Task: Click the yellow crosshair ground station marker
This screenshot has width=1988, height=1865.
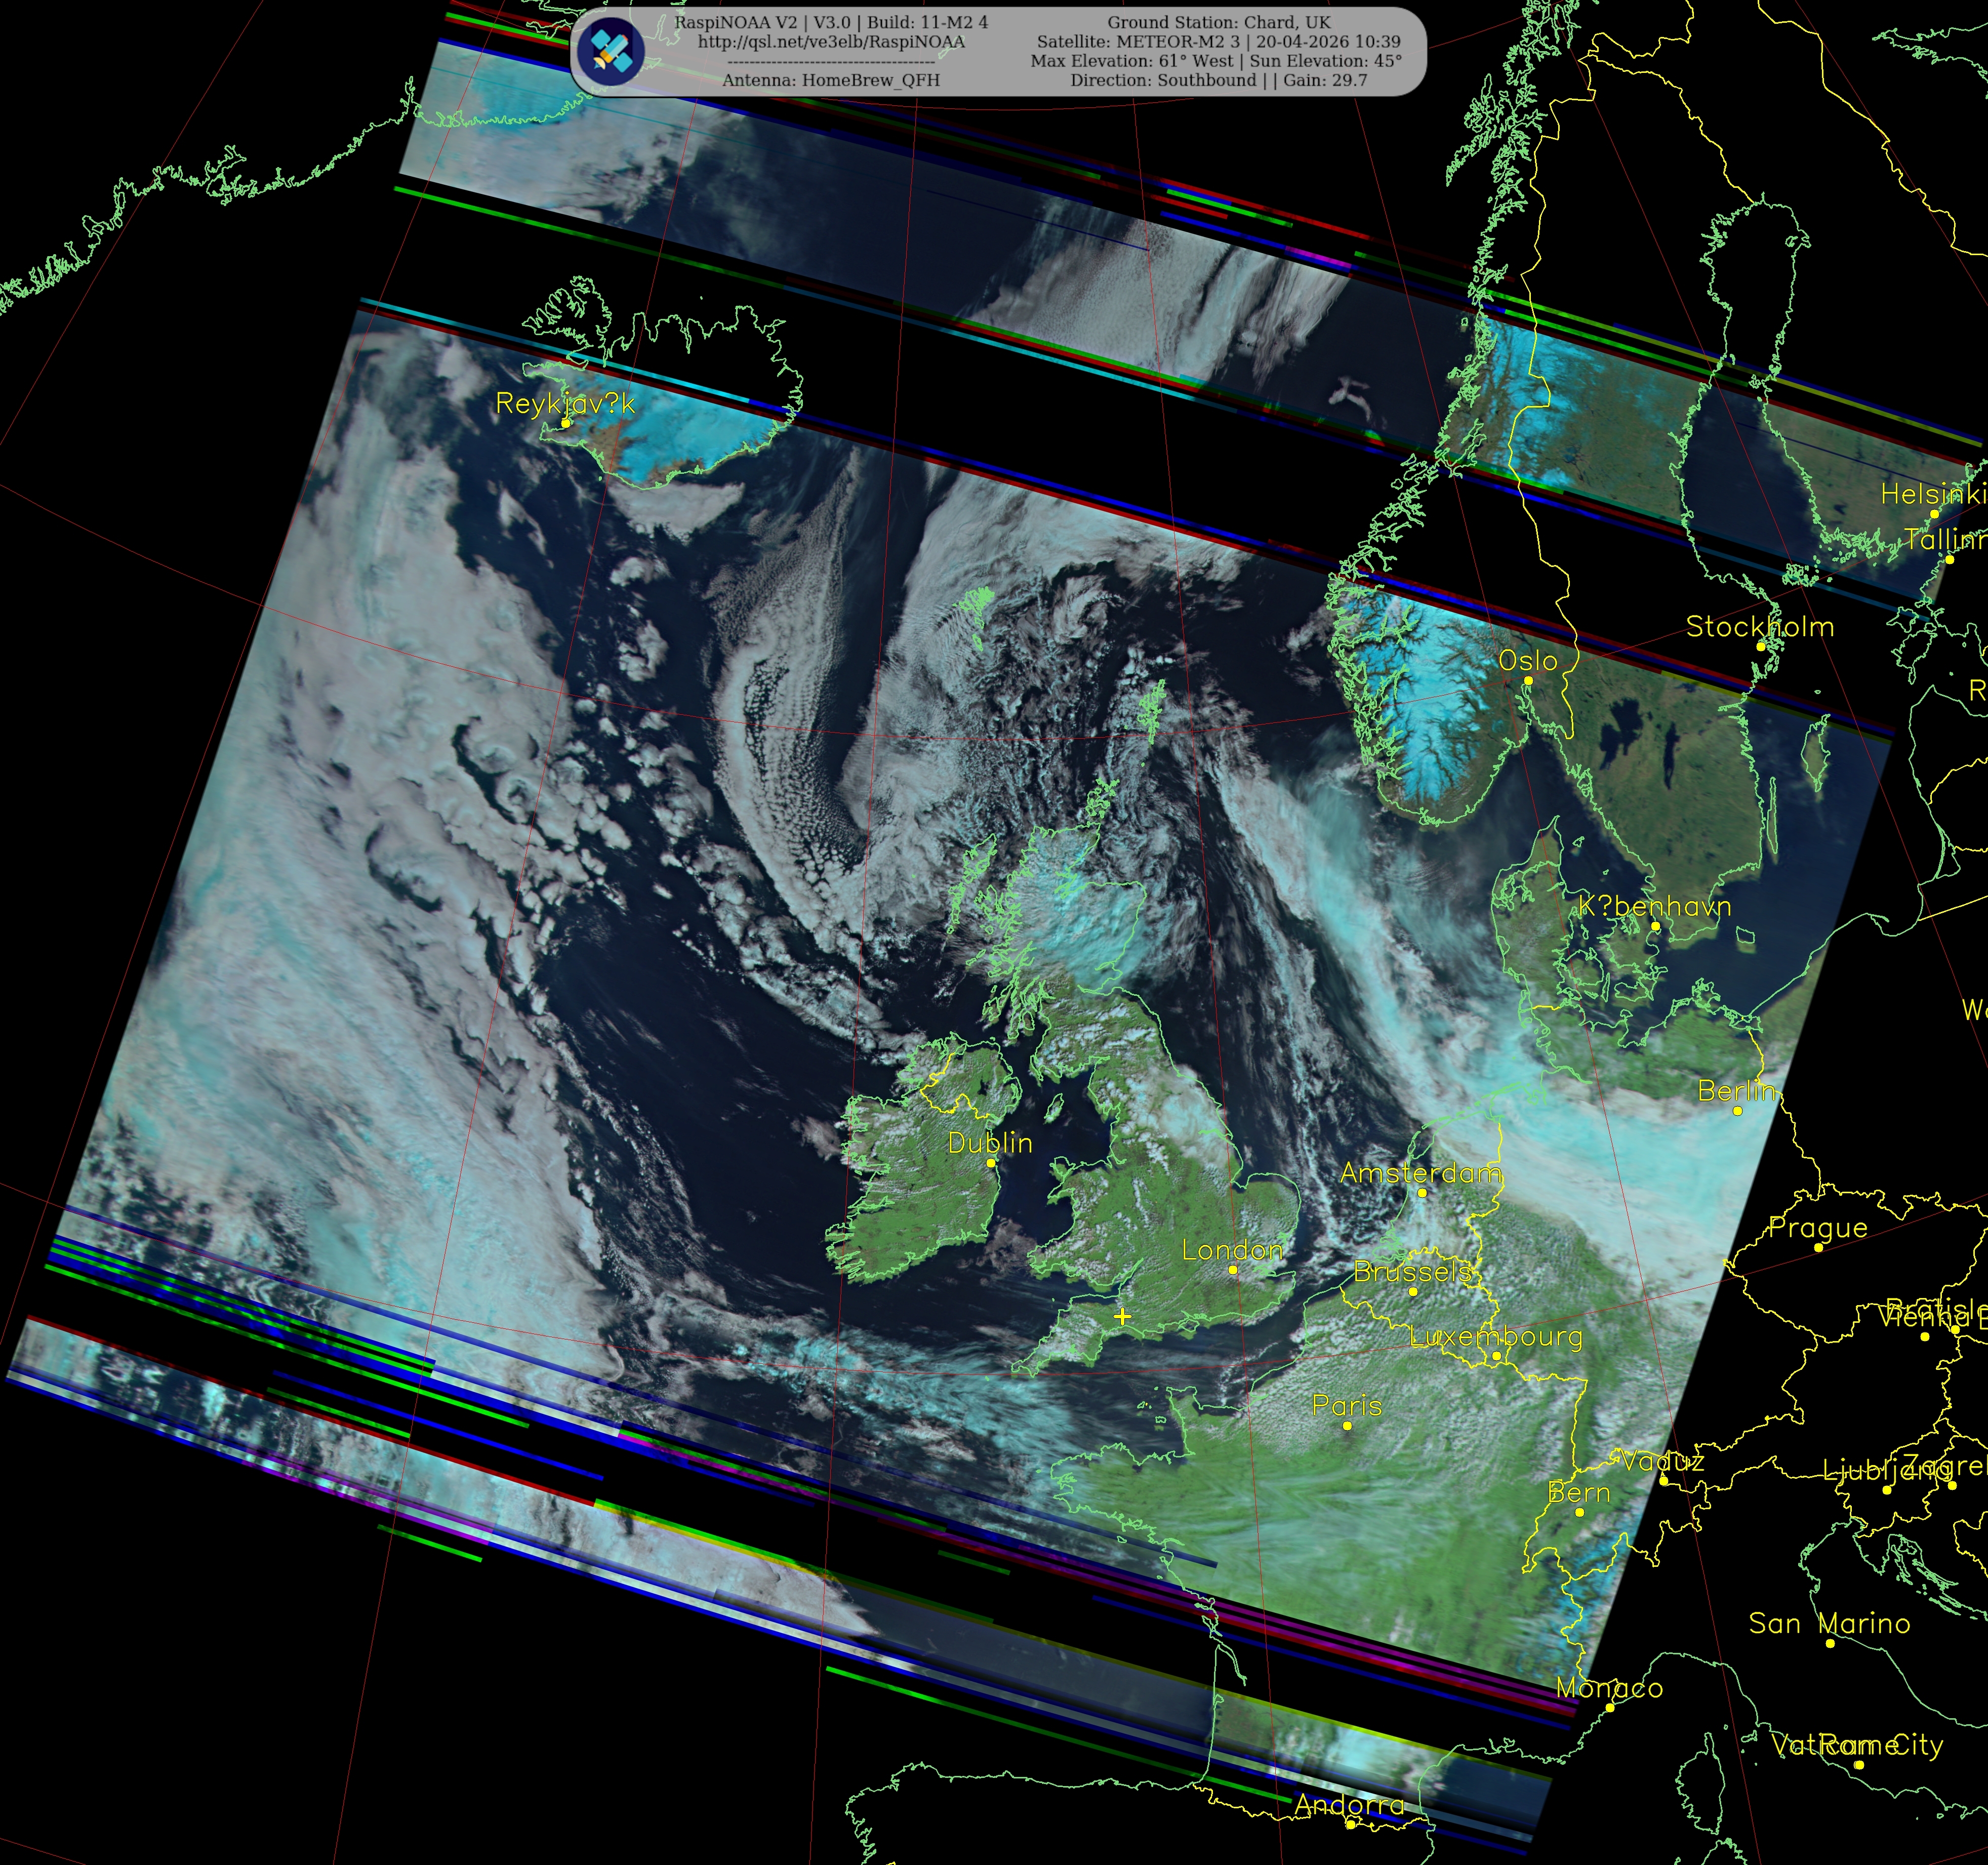Action: point(1122,1316)
